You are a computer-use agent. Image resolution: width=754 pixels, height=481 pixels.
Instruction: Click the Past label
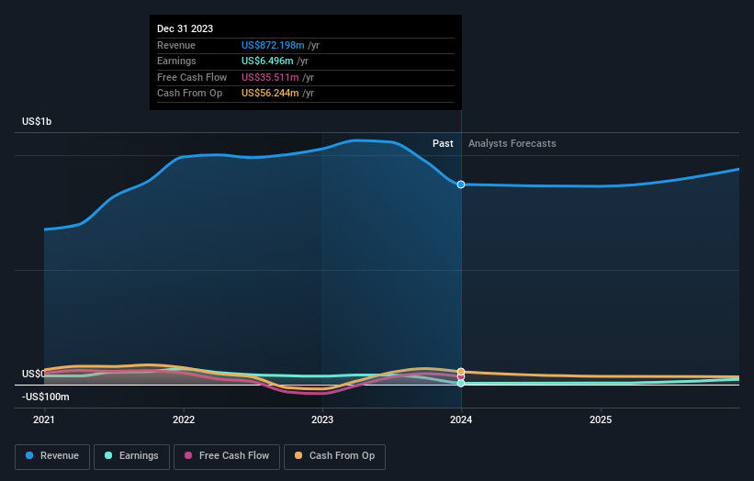[443, 143]
